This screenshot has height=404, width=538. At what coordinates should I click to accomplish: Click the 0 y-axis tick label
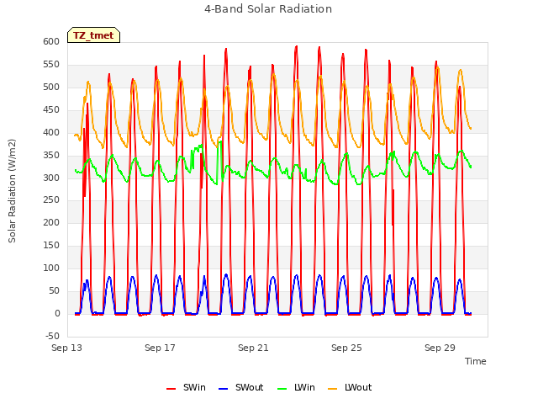[x=57, y=313]
